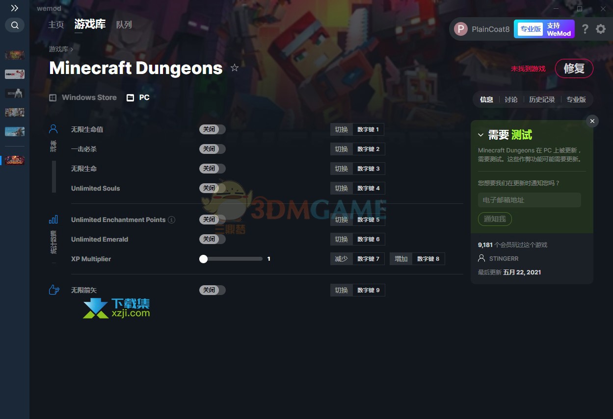
Task: Change the 数字键 5 hotkey for Enchantment Points
Action: point(369,220)
